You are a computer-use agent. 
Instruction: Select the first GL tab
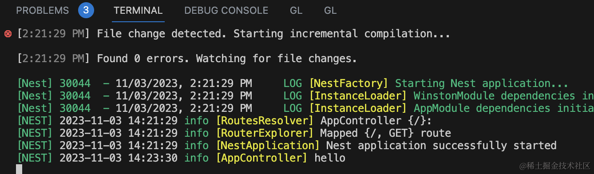click(x=296, y=10)
